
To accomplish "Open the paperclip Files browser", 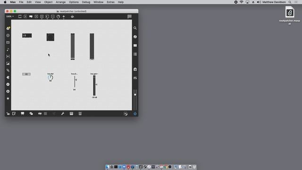I will (x=8, y=70).
